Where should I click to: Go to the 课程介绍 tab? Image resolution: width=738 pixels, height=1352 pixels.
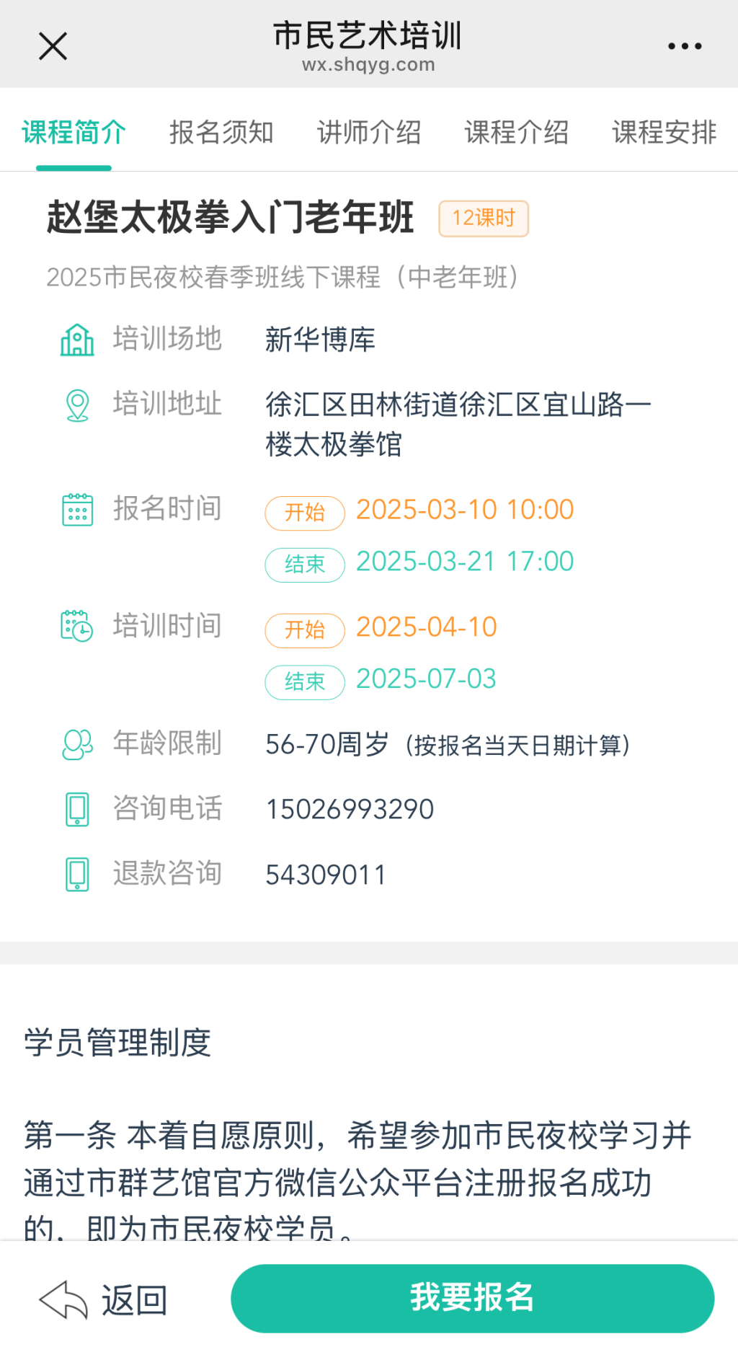point(517,133)
